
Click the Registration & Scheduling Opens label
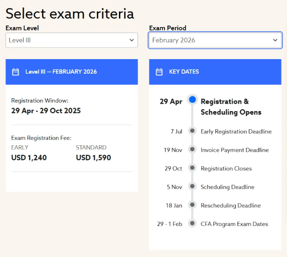[231, 107]
